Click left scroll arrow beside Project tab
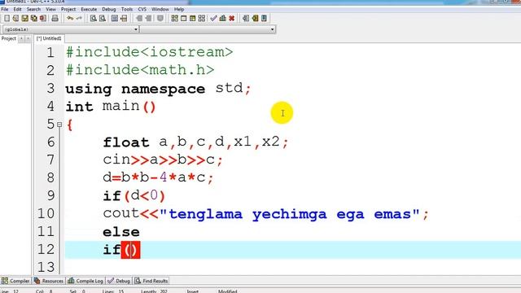This screenshot has height=293, width=521. coord(21,38)
